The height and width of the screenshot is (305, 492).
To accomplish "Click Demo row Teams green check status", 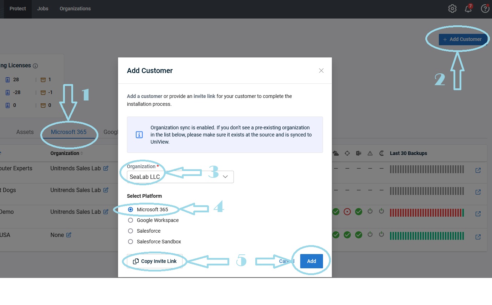I will click(x=359, y=212).
